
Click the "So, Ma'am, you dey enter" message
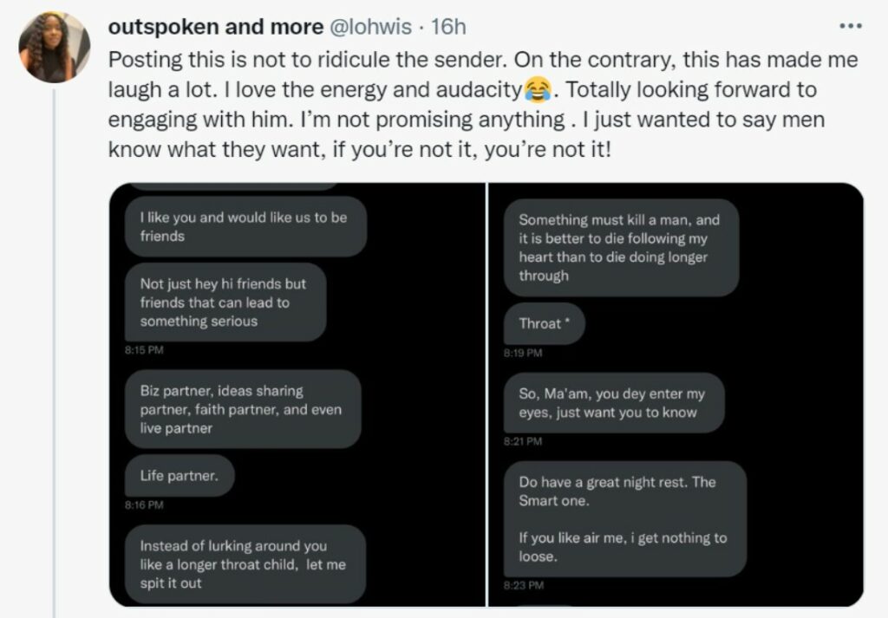(613, 403)
